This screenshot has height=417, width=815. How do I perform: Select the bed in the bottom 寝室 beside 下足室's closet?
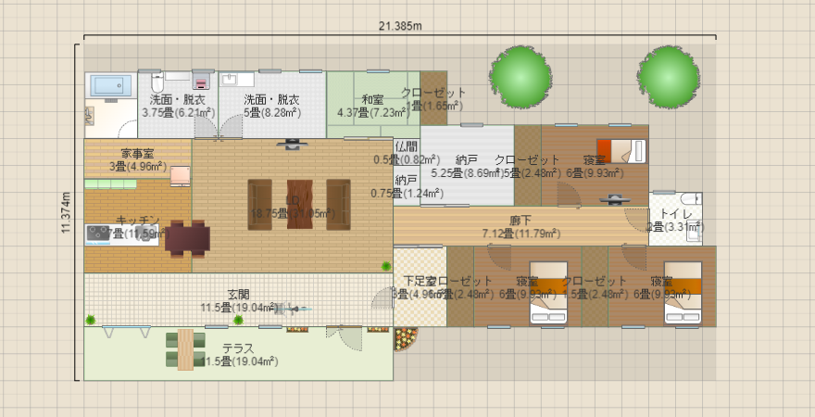(x=549, y=293)
